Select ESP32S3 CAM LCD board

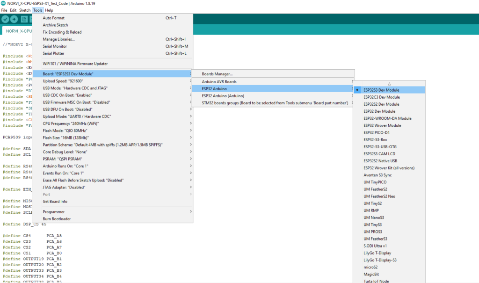coord(389,154)
